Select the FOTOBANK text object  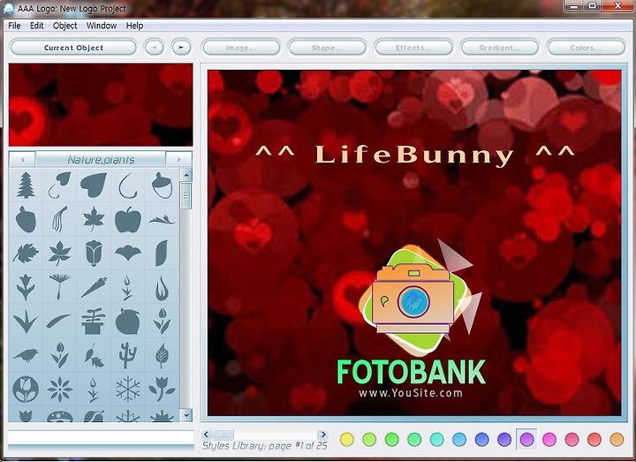pyautogui.click(x=412, y=372)
